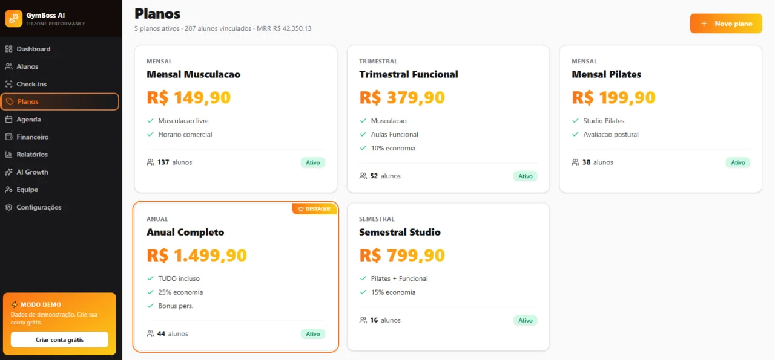Image resolution: width=775 pixels, height=360 pixels.
Task: Click the 38 alunos count on Mensal Pilates
Action: click(592, 162)
